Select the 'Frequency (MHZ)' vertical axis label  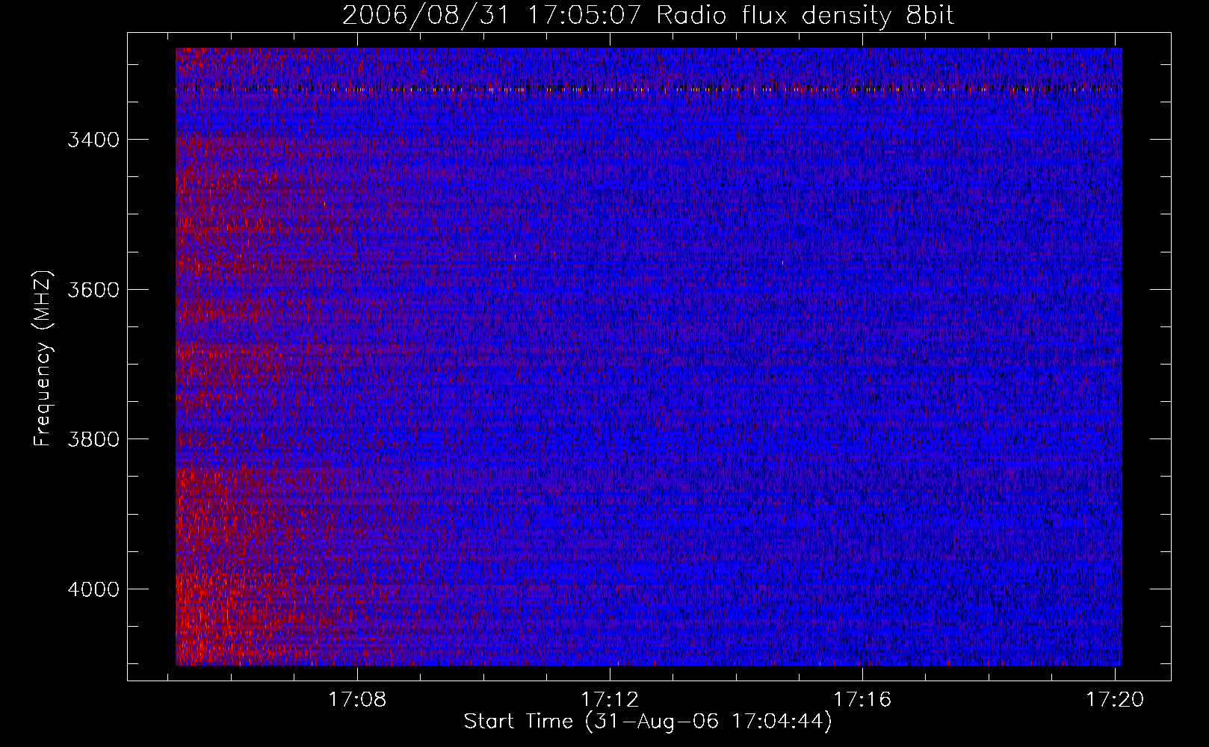(43, 359)
